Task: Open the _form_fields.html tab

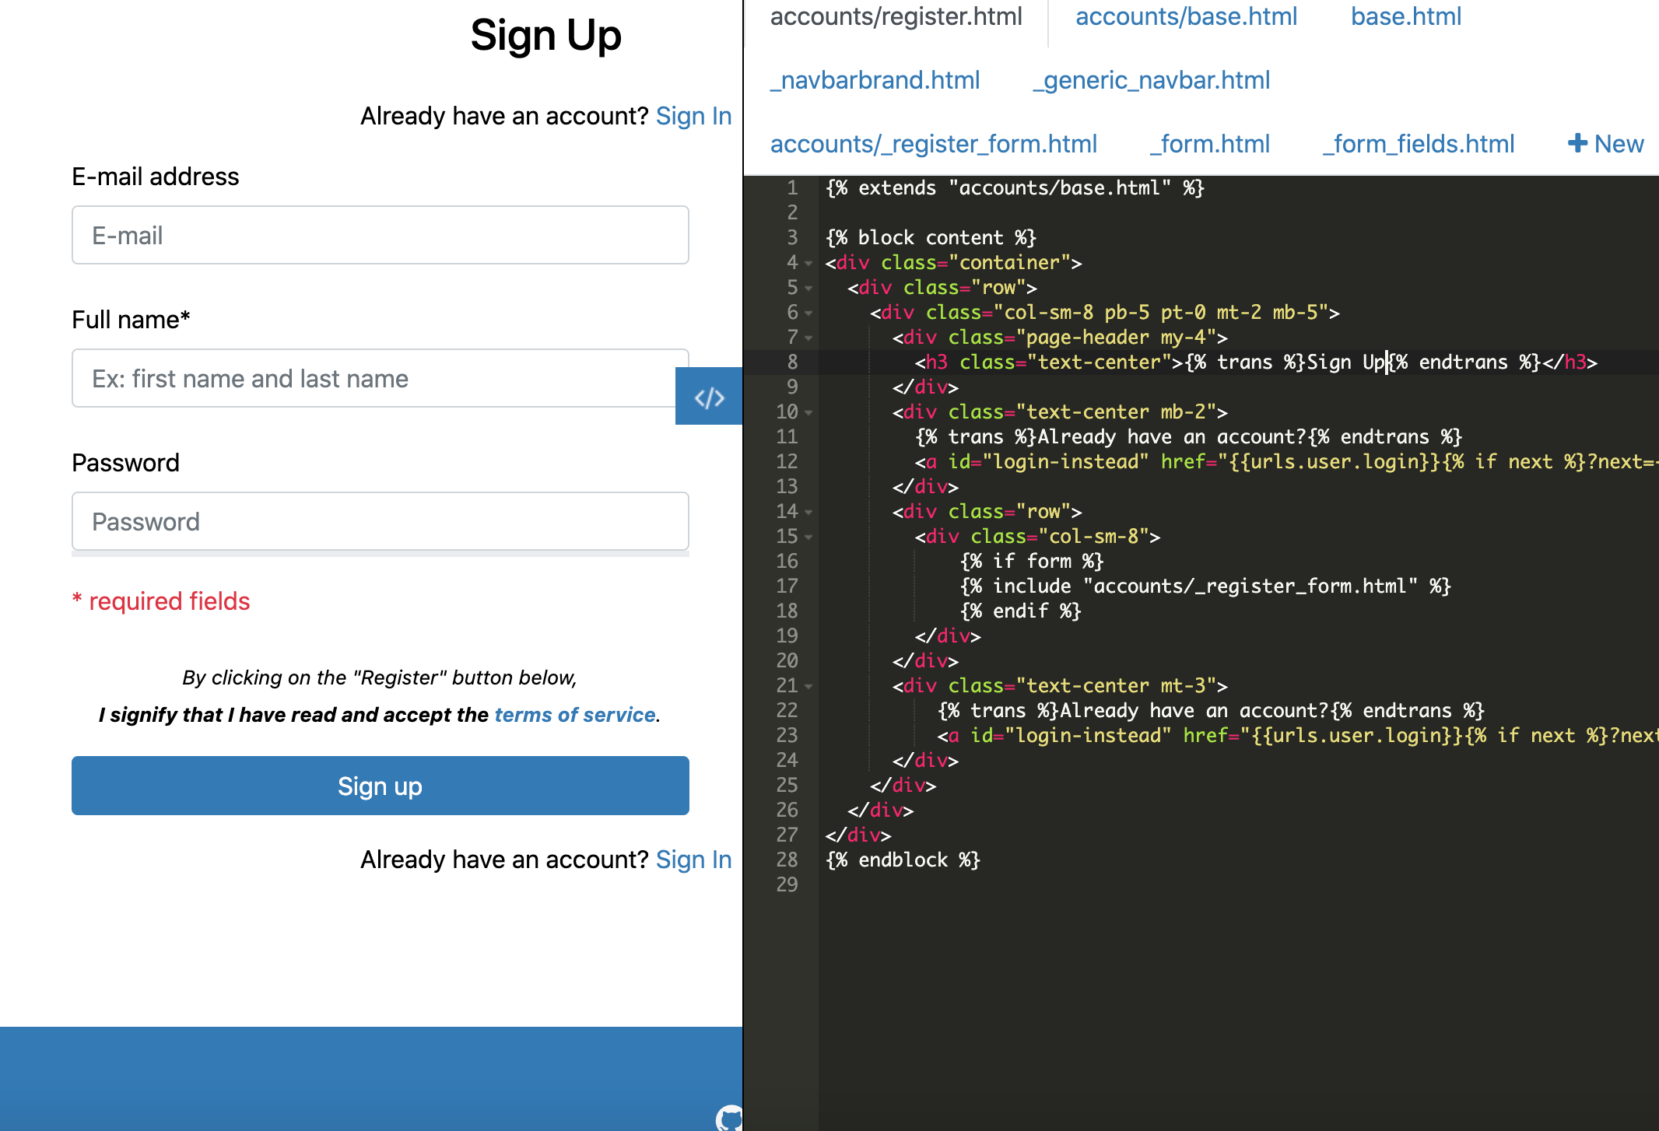Action: (1418, 144)
